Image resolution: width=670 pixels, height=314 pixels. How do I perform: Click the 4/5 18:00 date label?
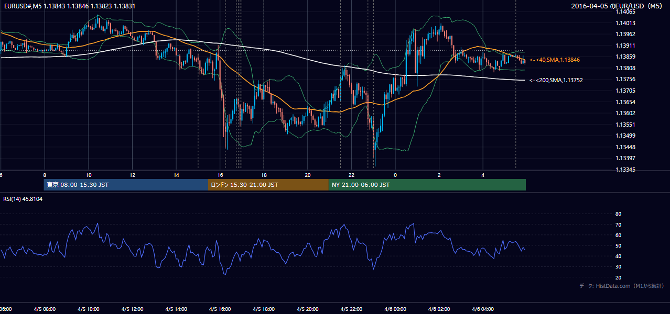(x=264, y=309)
